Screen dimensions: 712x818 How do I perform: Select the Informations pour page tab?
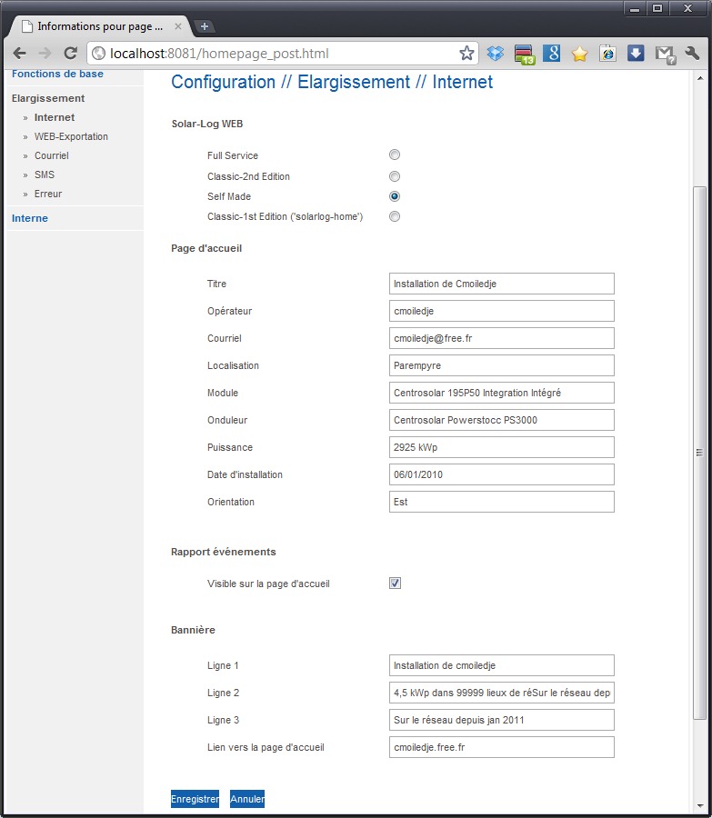[99, 26]
